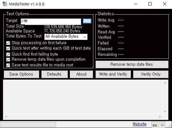The width and height of the screenshot is (172, 128).
Task: Start the Verify Only test
Action: coord(151,74)
